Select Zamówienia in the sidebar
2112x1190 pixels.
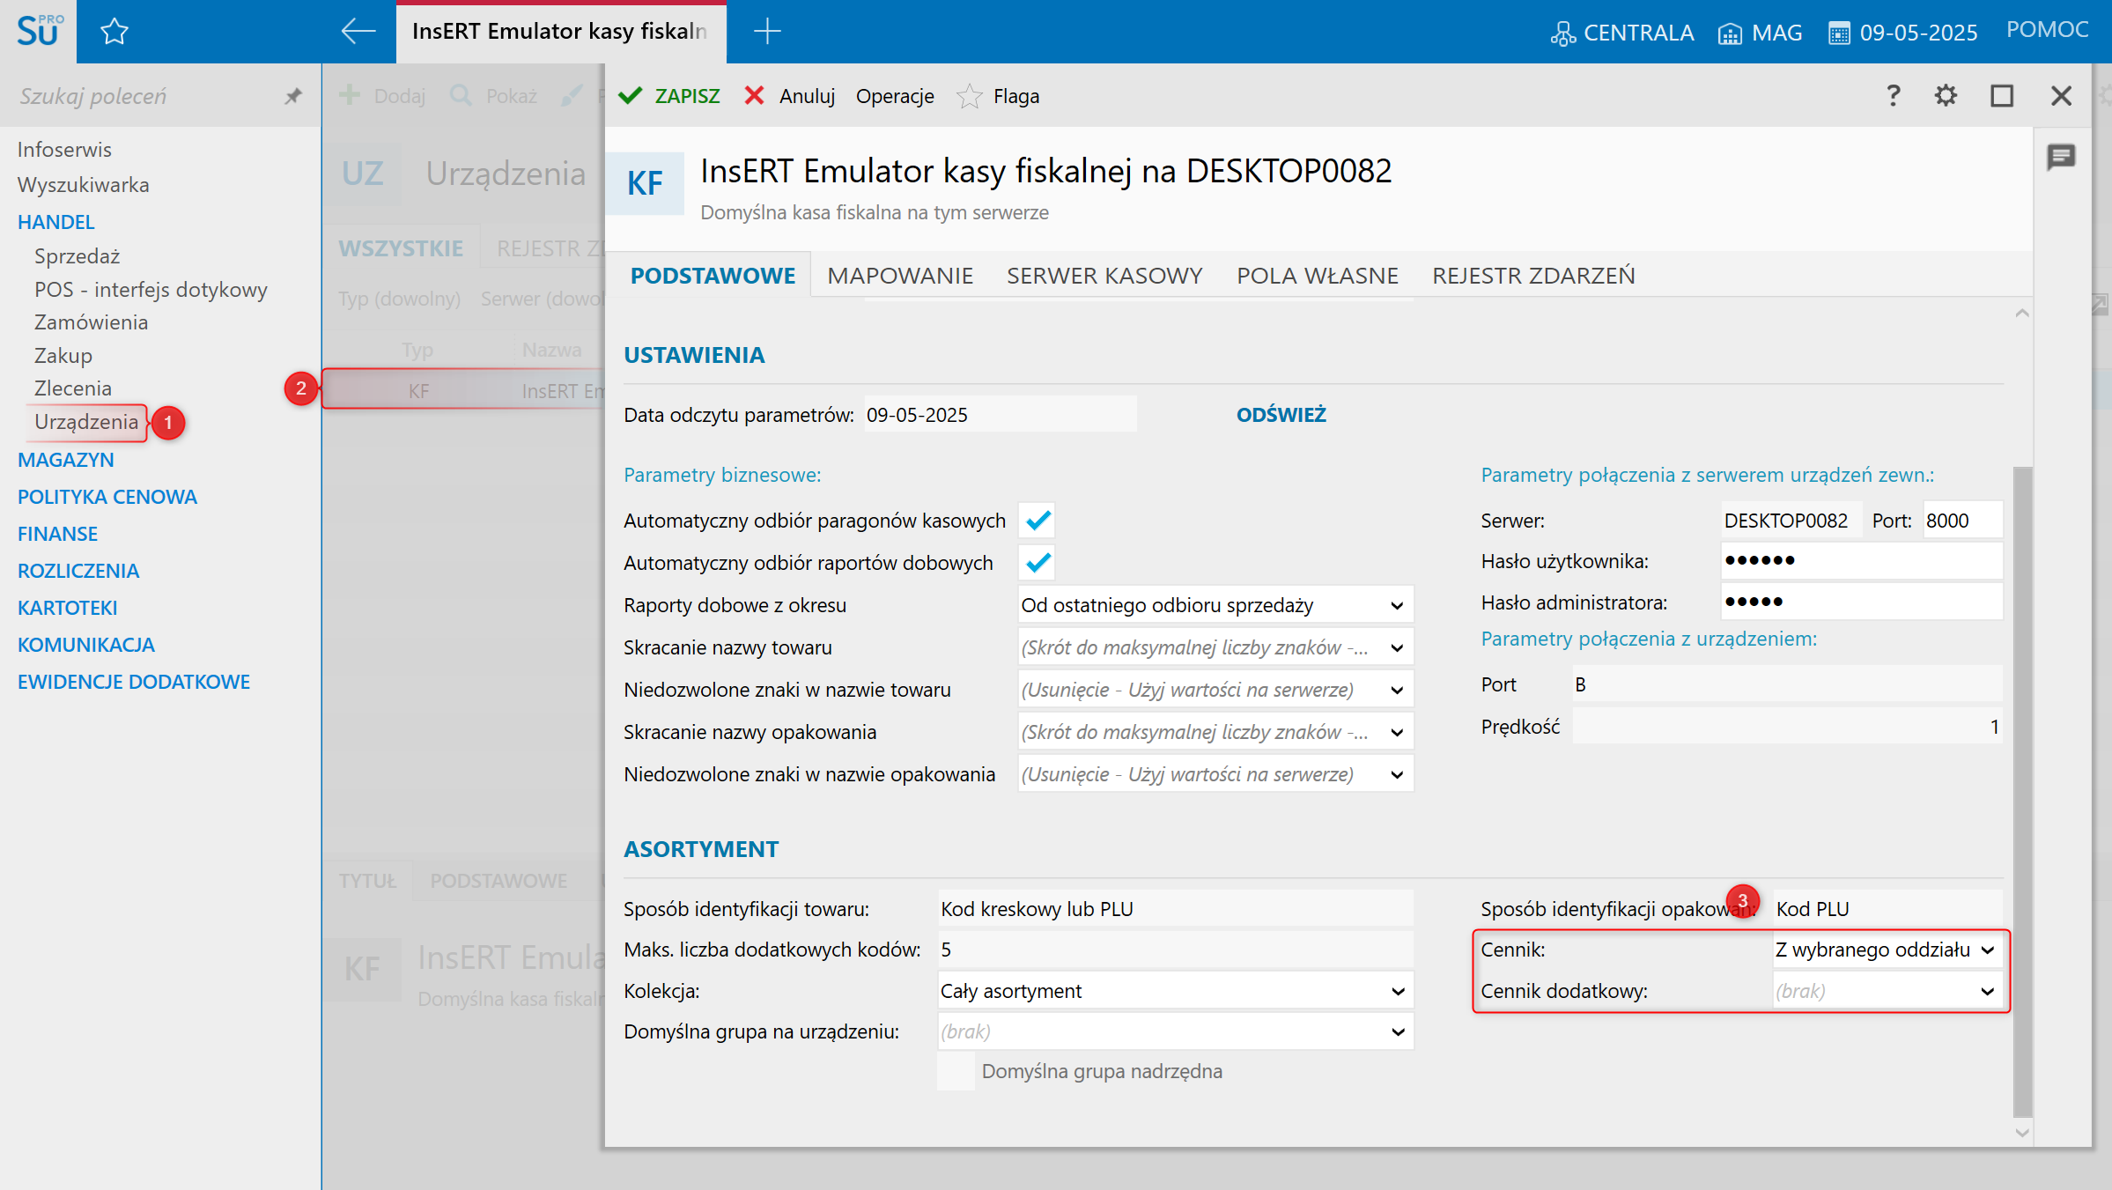pos(91,322)
